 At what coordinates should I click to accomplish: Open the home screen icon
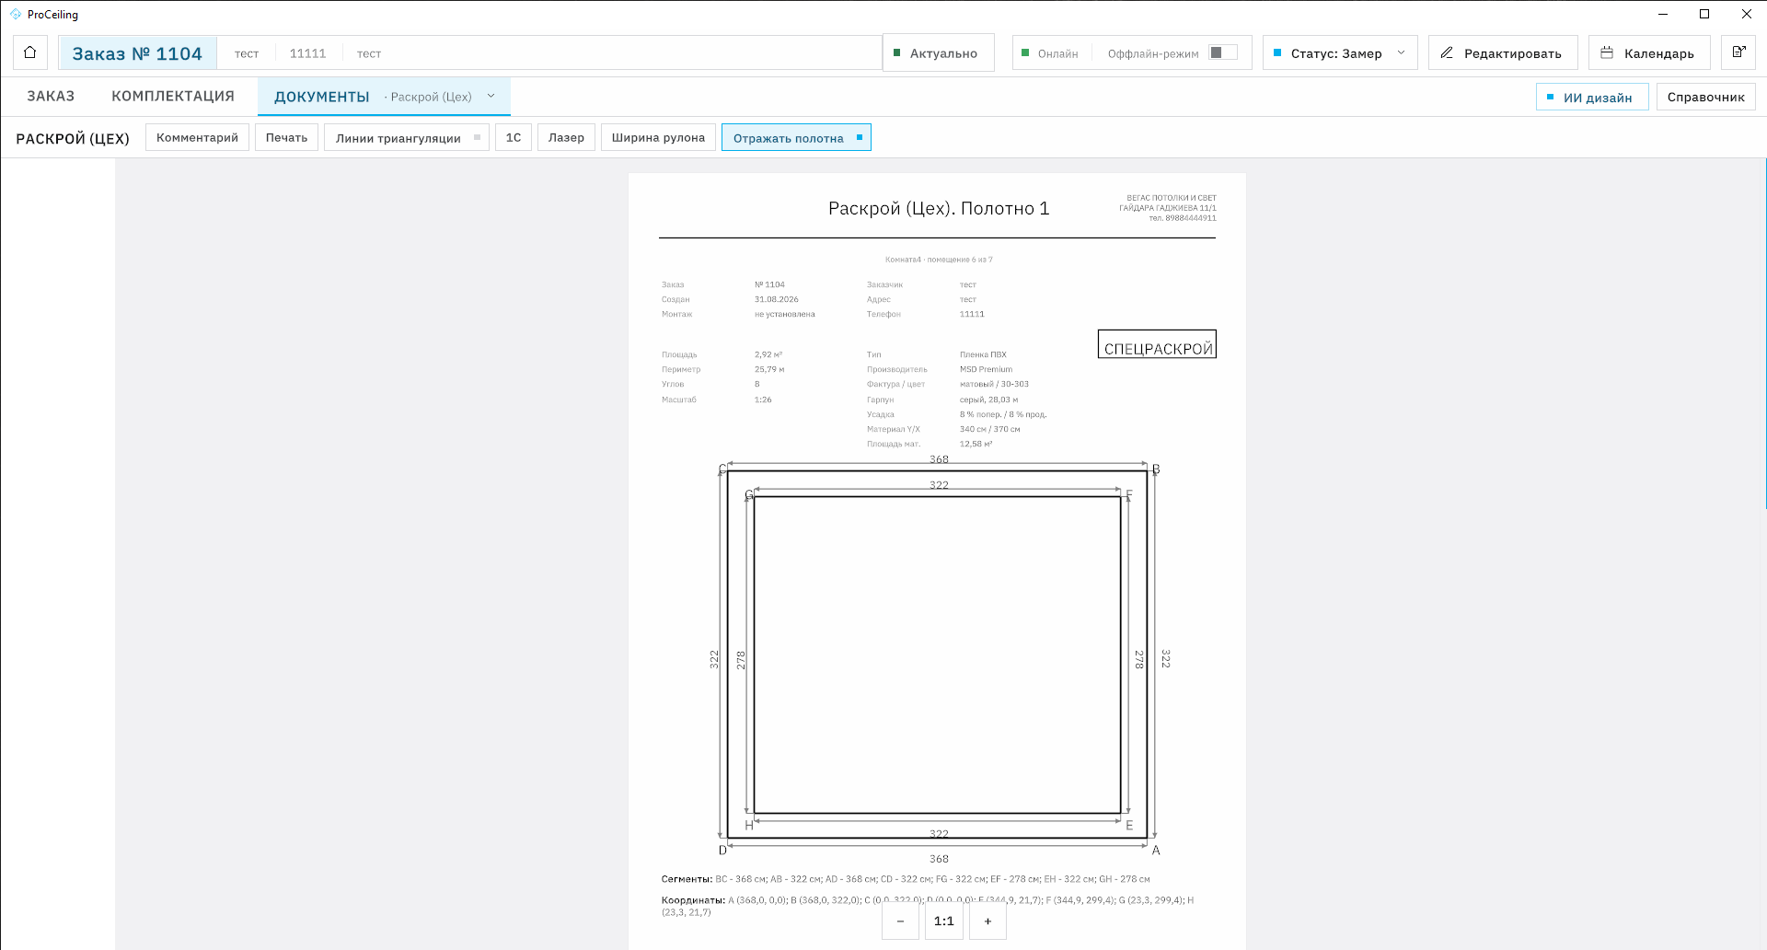[30, 52]
